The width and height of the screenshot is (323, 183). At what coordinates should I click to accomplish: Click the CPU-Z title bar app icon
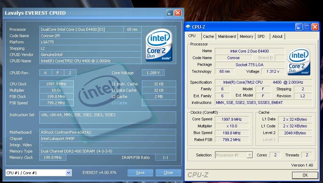[x=188, y=27]
